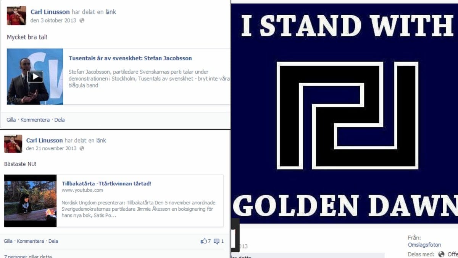458x258 pixels.
Task: Click Kommentera under the second post
Action: [x=31, y=241]
